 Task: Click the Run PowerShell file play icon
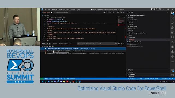[x=115, y=13]
